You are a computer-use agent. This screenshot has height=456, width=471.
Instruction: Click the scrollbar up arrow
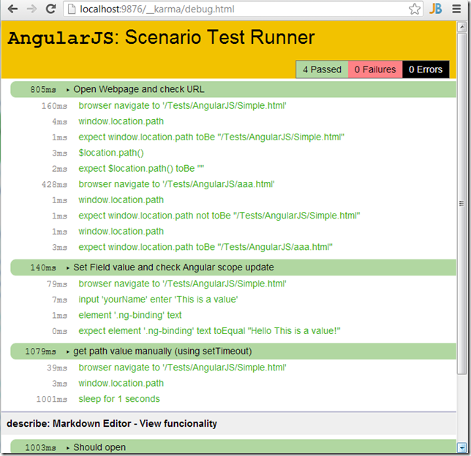point(461,27)
